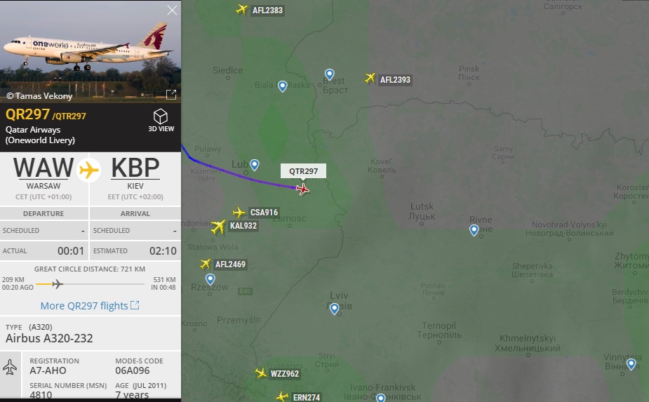Screen dimensions: 649x402
Task: Click the KBP arrival airport code
Action: [x=135, y=168]
